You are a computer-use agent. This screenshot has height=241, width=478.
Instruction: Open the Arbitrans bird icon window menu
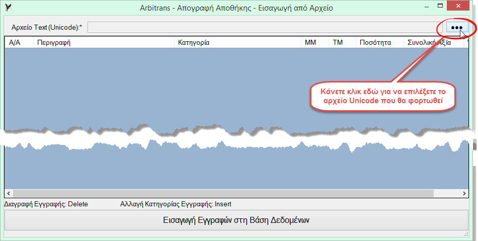9,8
